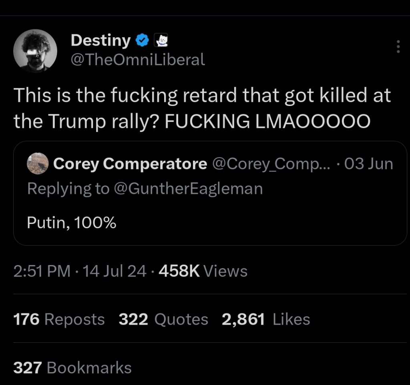View the 458K Views analytics

pyautogui.click(x=203, y=271)
